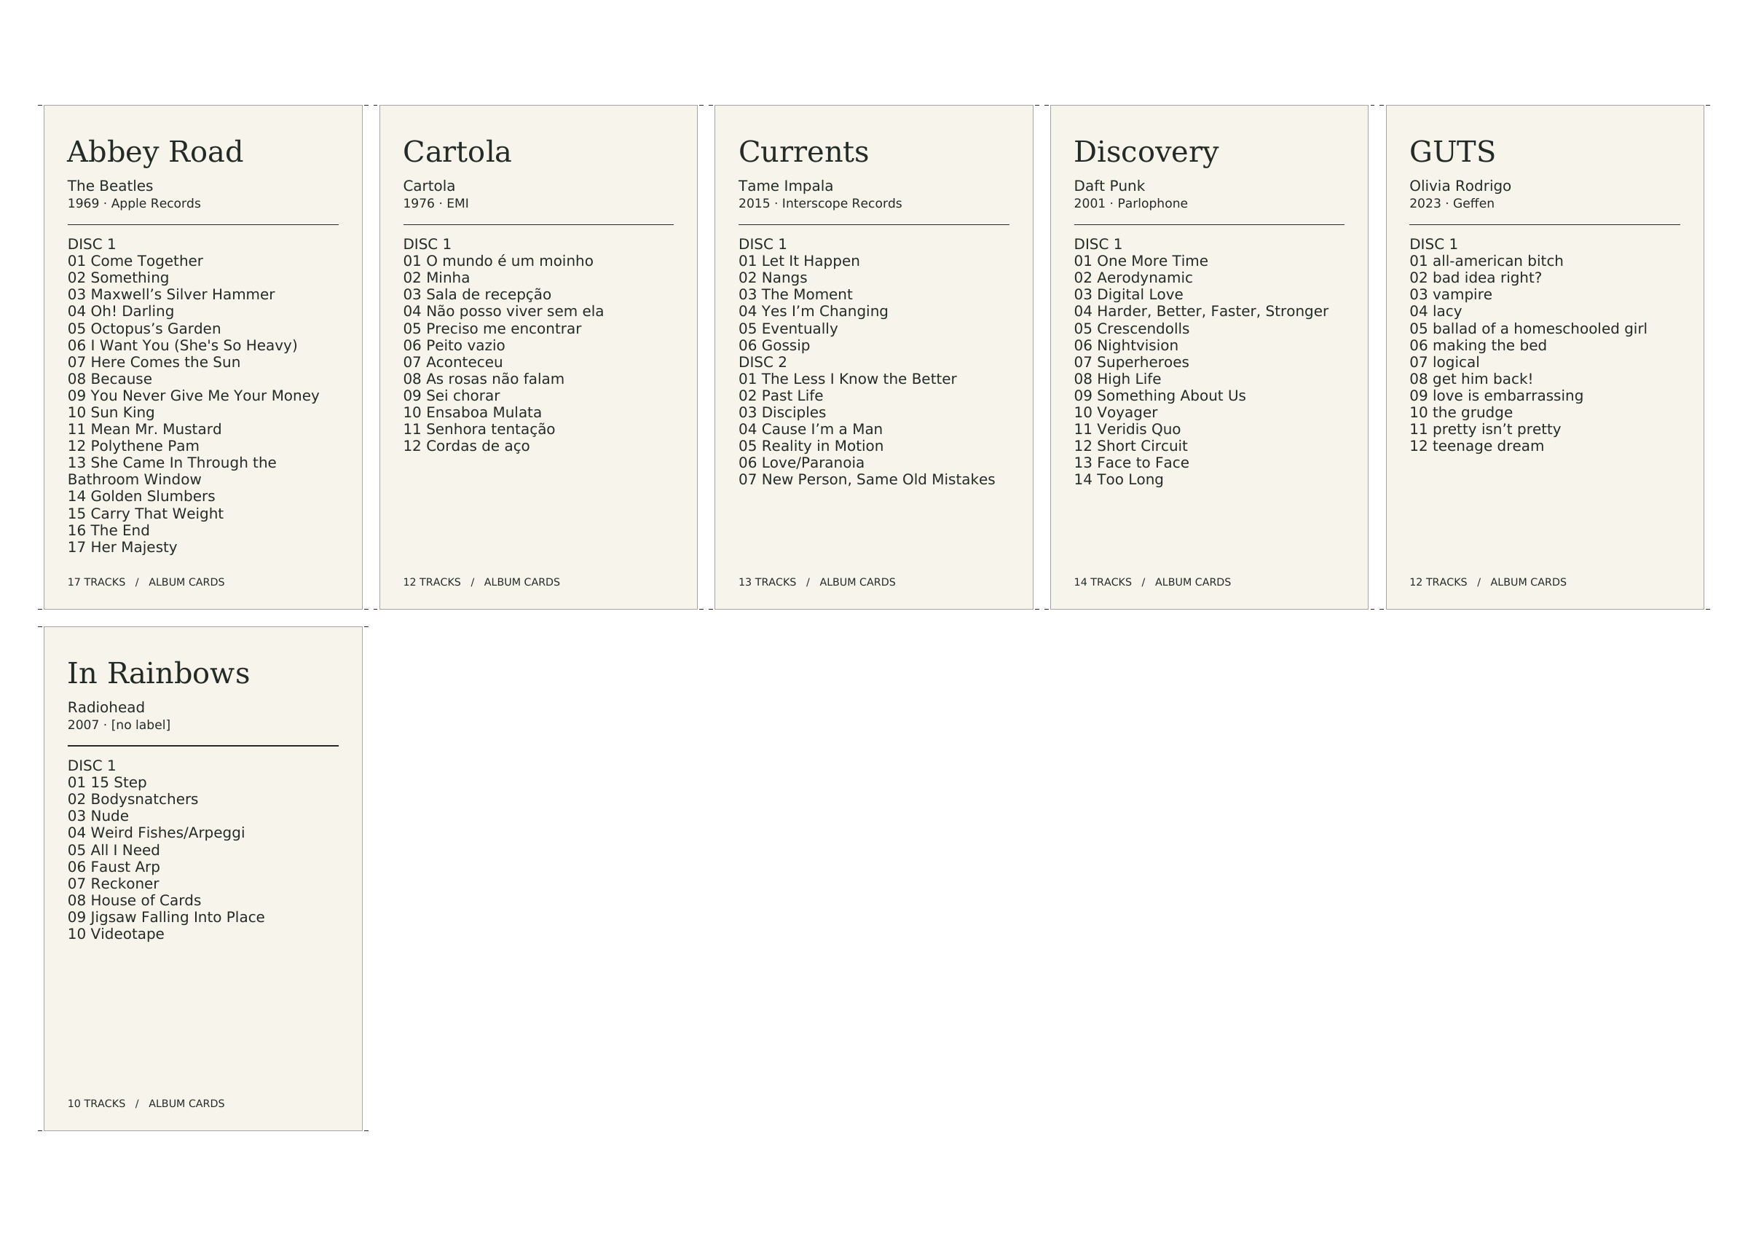Select '01 The Less I Know the Better'

coord(847,379)
